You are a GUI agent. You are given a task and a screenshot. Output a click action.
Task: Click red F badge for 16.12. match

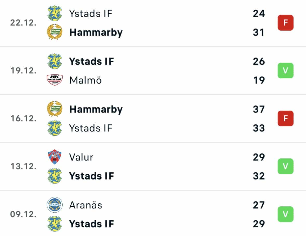[285, 118]
